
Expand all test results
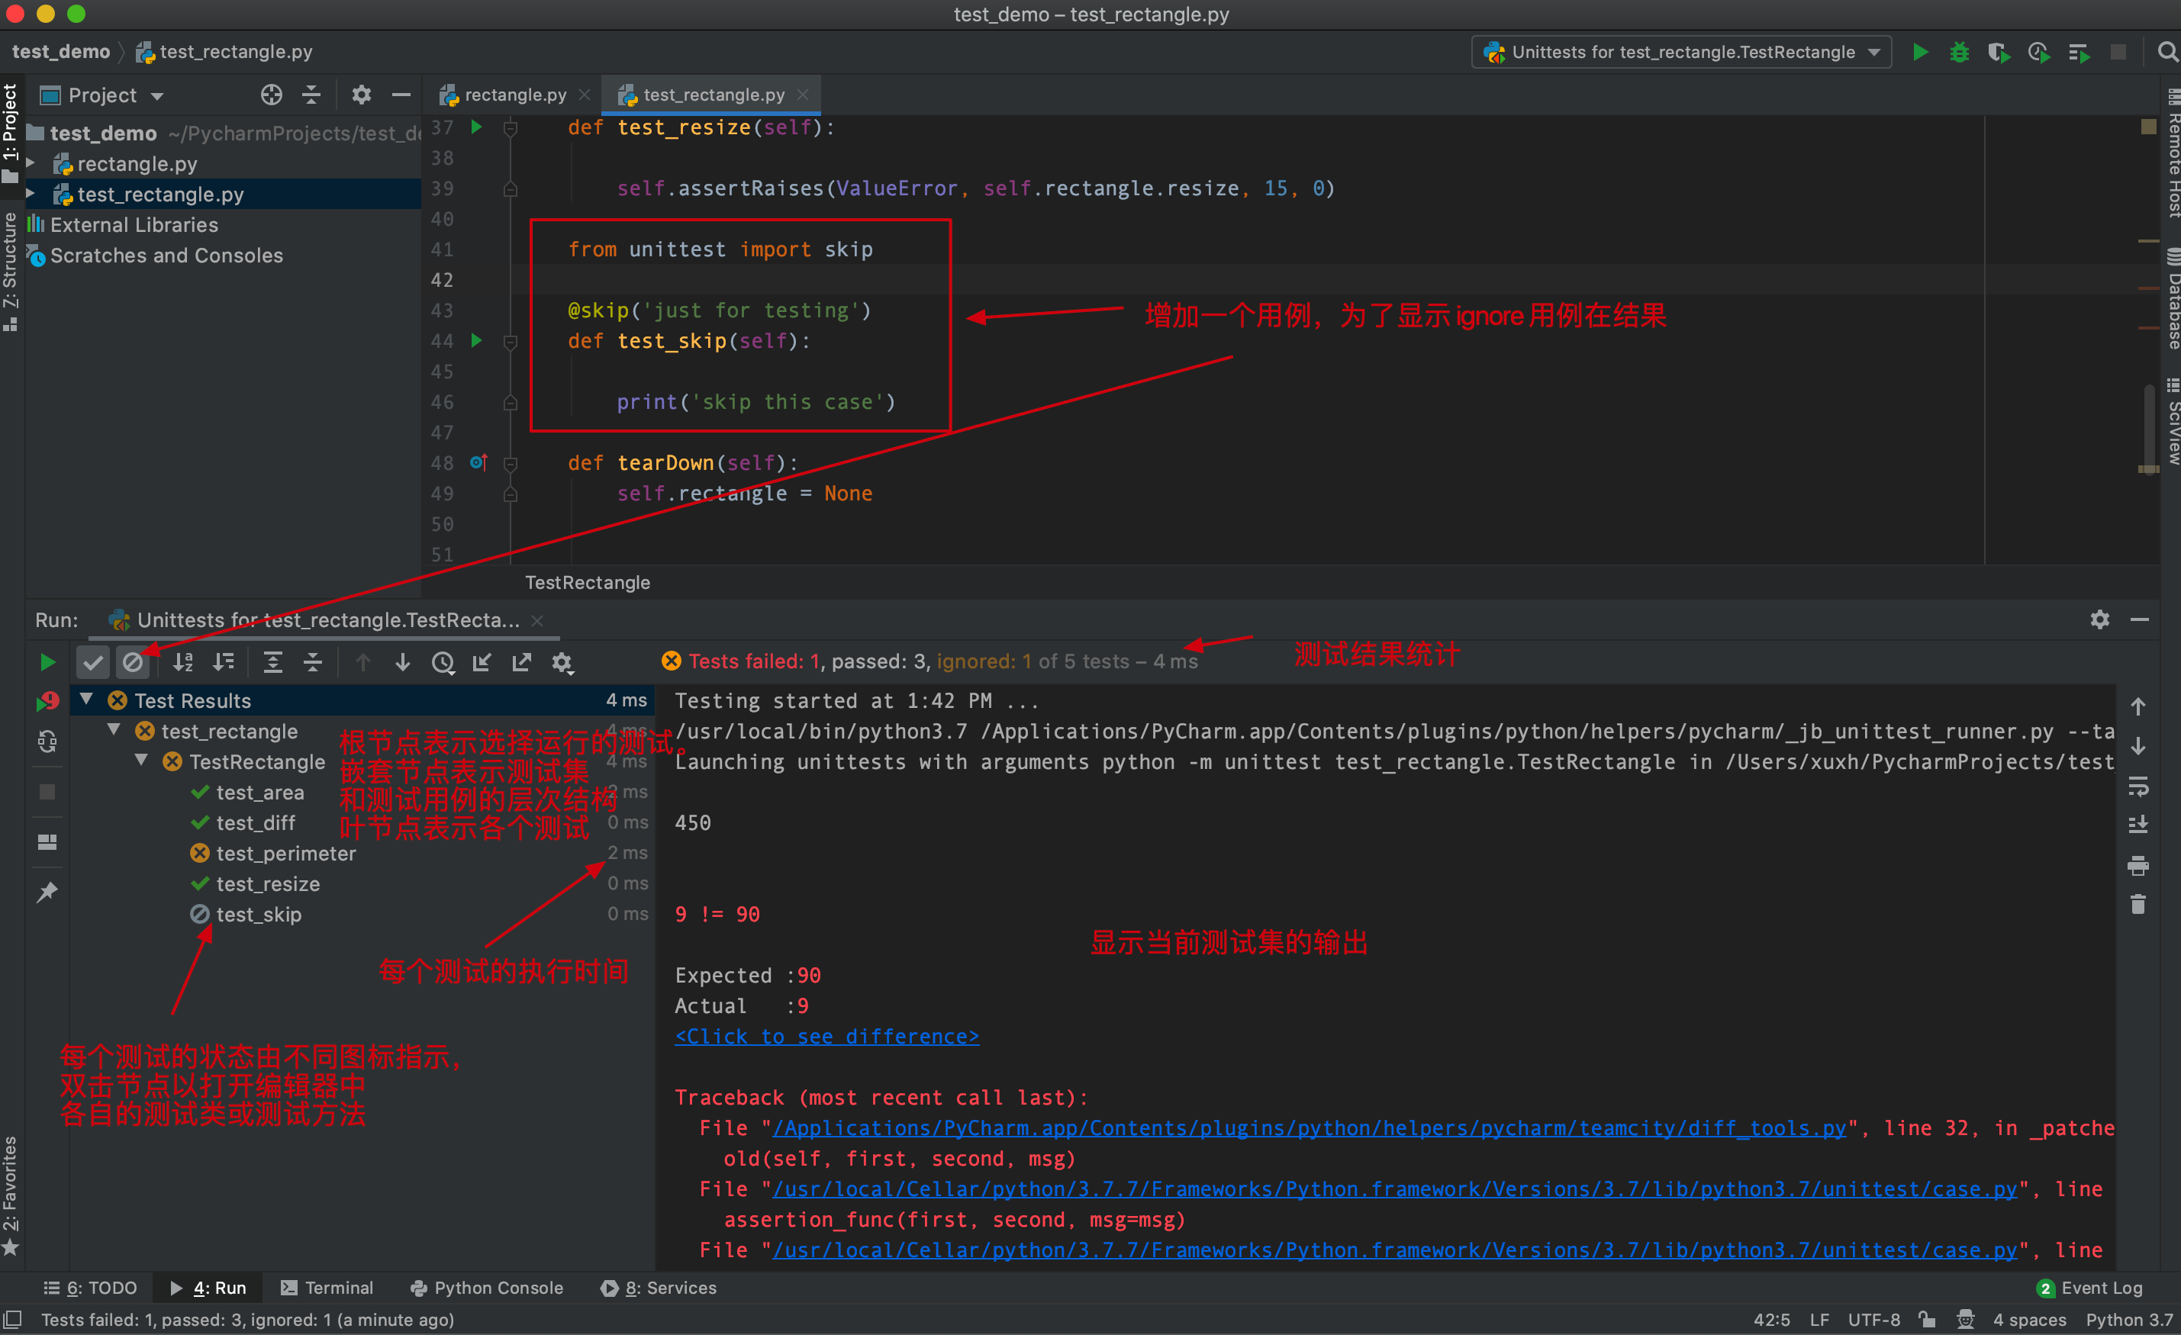coord(272,661)
